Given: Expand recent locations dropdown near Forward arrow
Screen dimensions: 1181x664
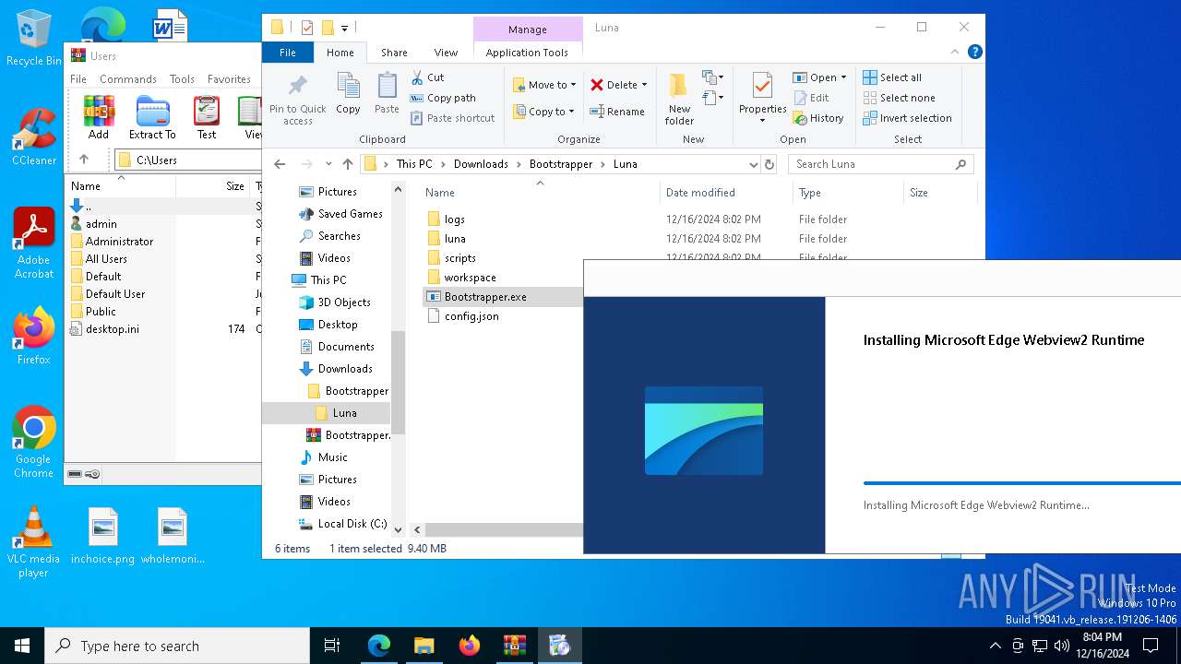Looking at the screenshot, I should pyautogui.click(x=328, y=164).
